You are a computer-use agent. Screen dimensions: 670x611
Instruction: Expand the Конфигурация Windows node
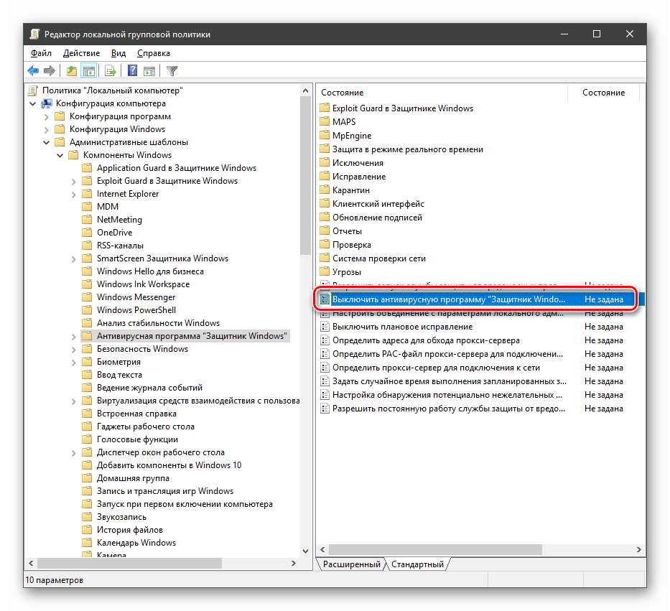coord(47,129)
